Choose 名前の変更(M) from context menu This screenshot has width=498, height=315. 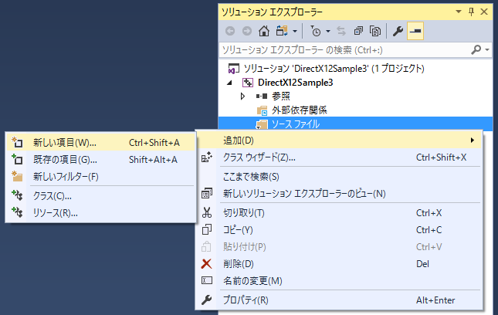tap(339, 281)
